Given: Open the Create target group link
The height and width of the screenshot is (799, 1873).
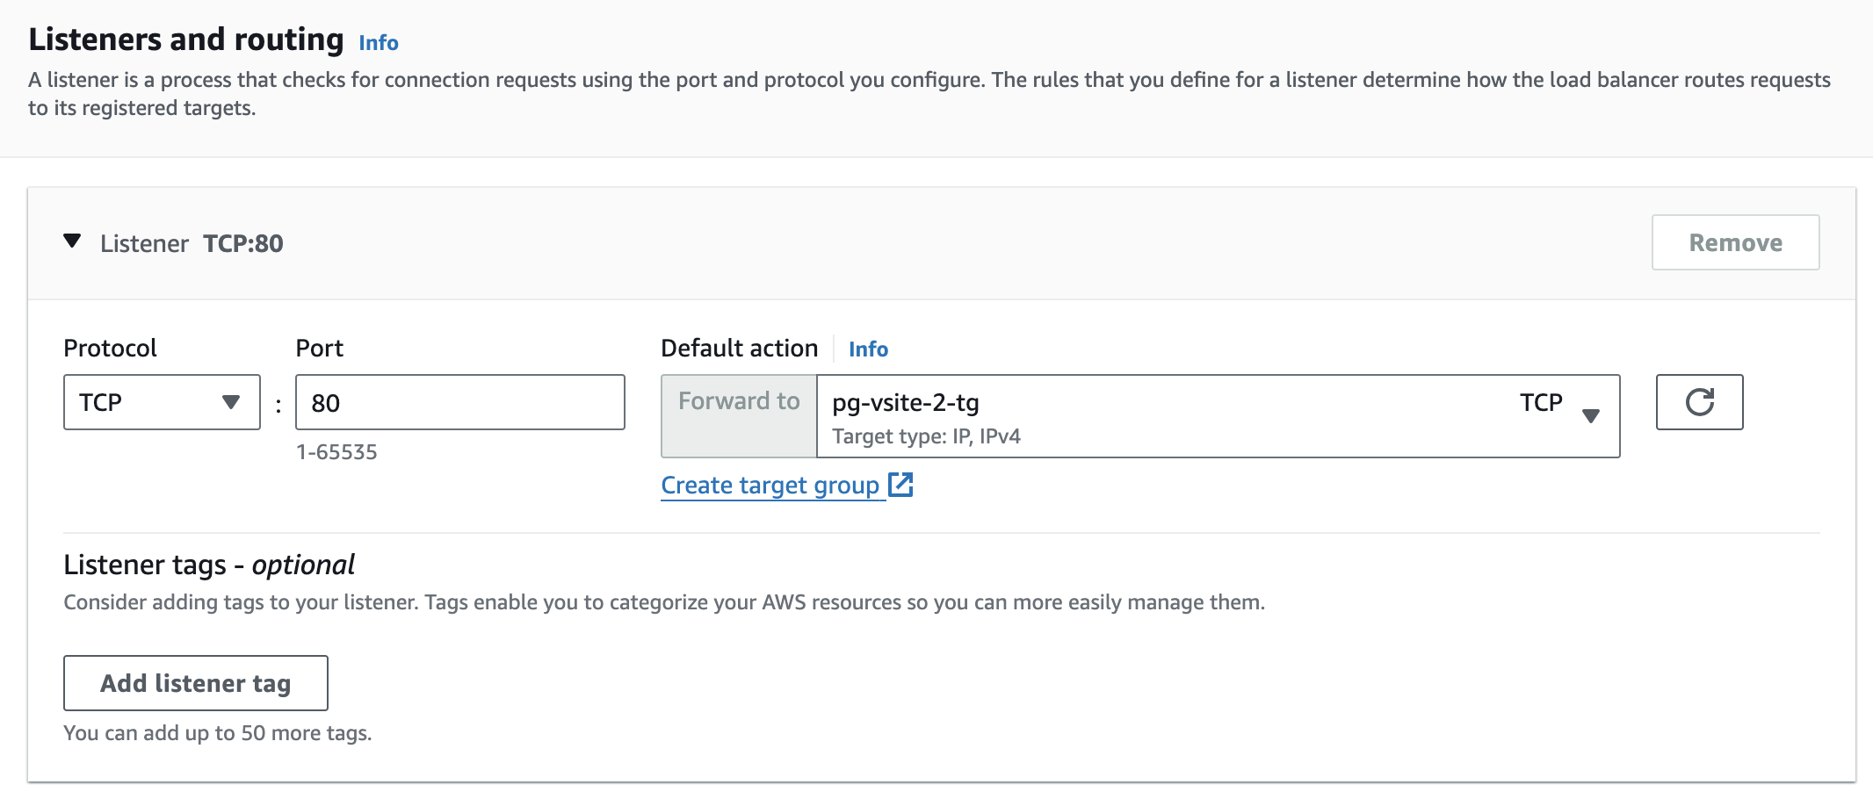Looking at the screenshot, I should [770, 484].
